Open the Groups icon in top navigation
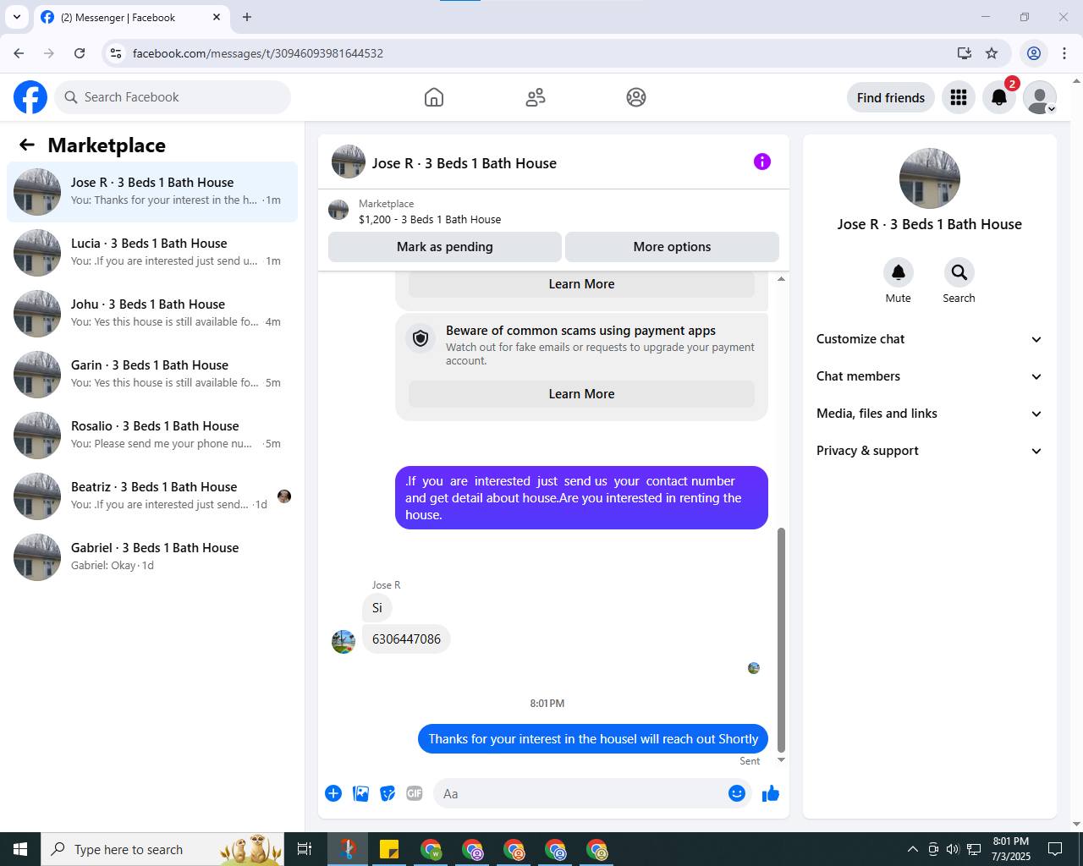The image size is (1083, 866). click(636, 97)
